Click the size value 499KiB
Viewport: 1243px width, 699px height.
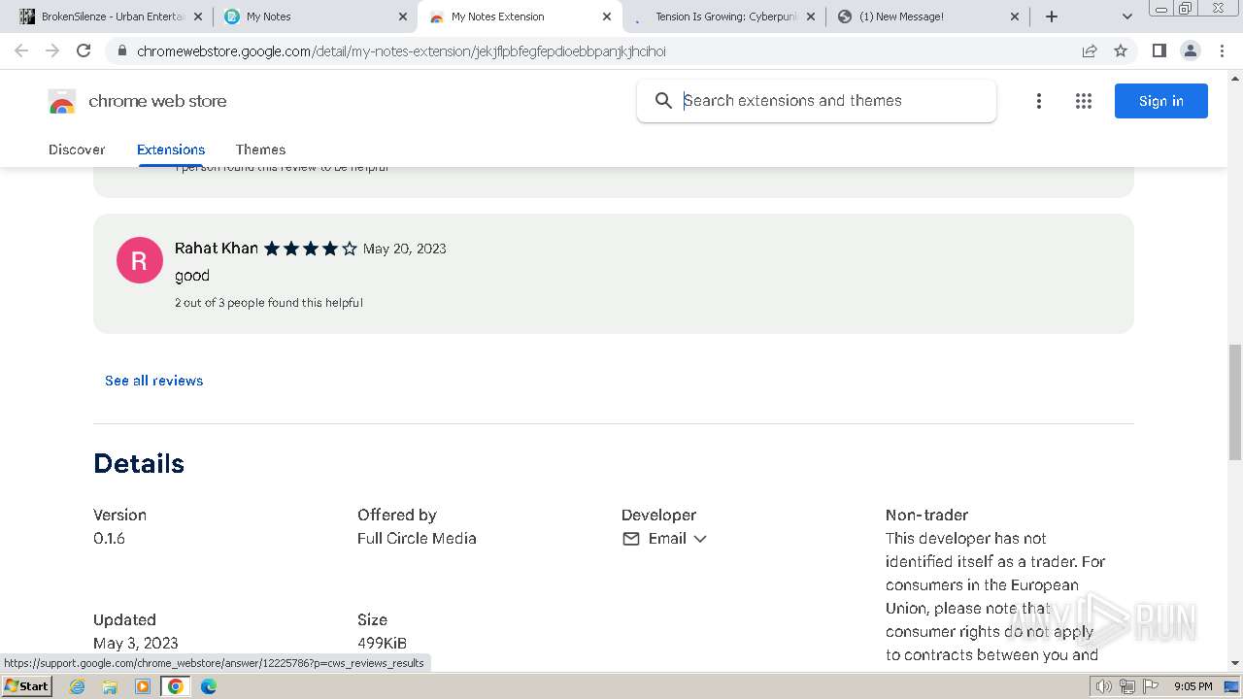[382, 644]
